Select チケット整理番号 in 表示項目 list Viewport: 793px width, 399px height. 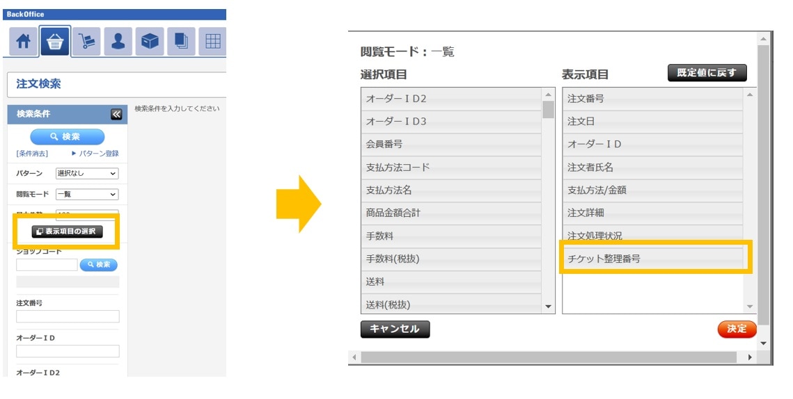click(653, 259)
